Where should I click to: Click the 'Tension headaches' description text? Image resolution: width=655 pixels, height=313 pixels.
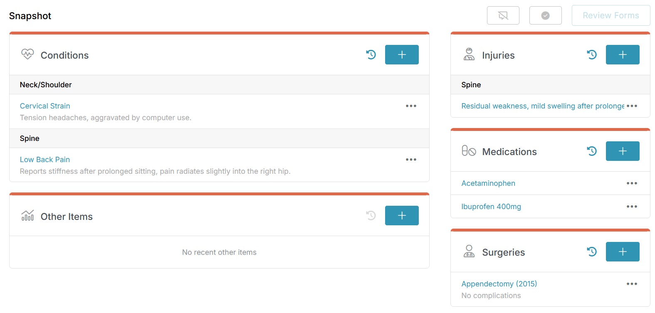[106, 118]
